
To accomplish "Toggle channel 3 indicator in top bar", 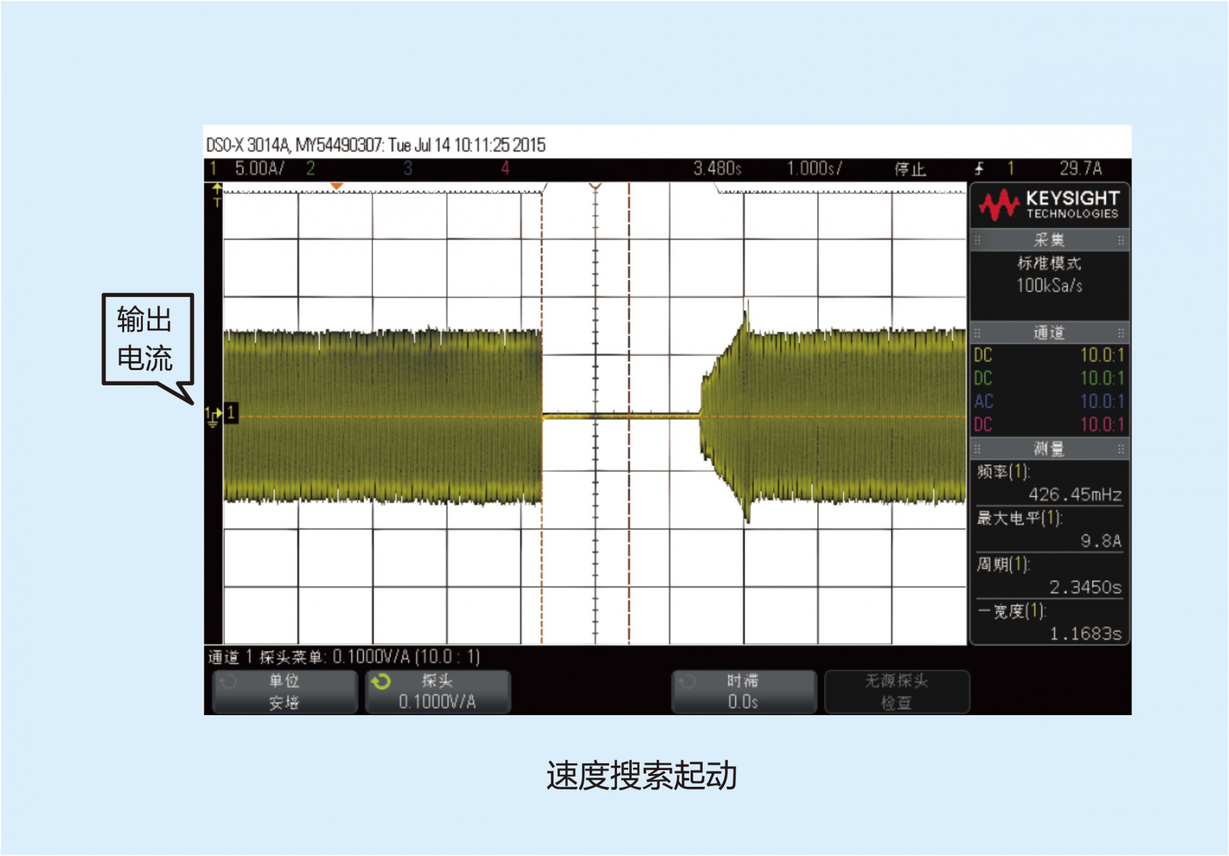I will coord(408,169).
